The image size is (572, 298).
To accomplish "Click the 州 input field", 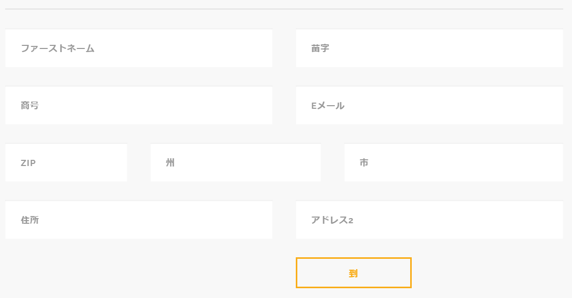I will click(x=235, y=162).
